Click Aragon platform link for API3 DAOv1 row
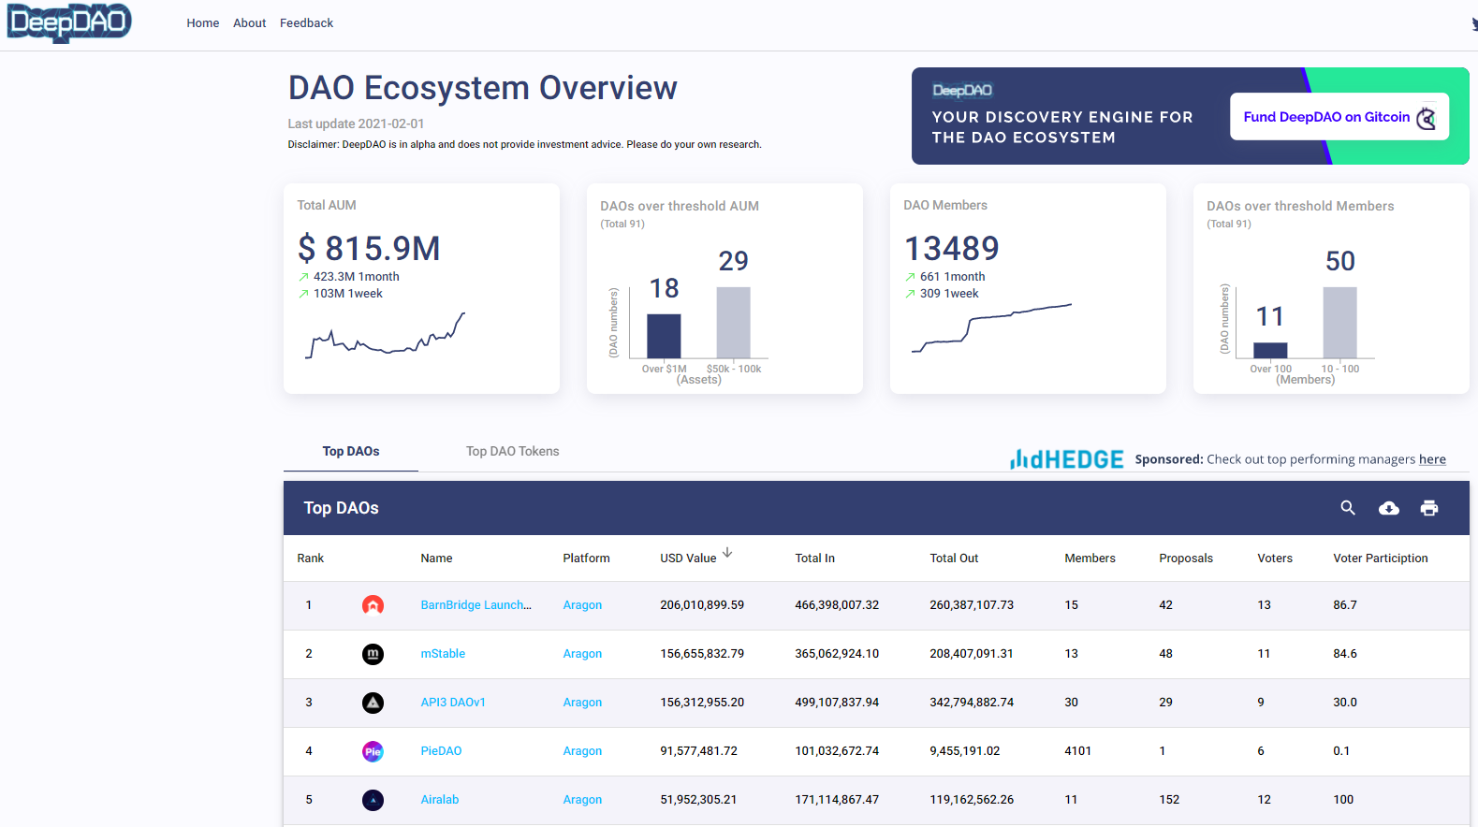The height and width of the screenshot is (827, 1478). [x=582, y=703]
